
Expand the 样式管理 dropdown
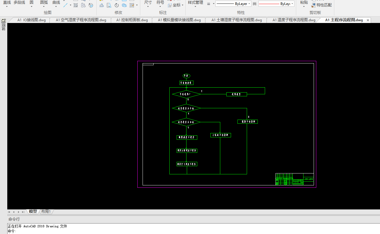195,6
